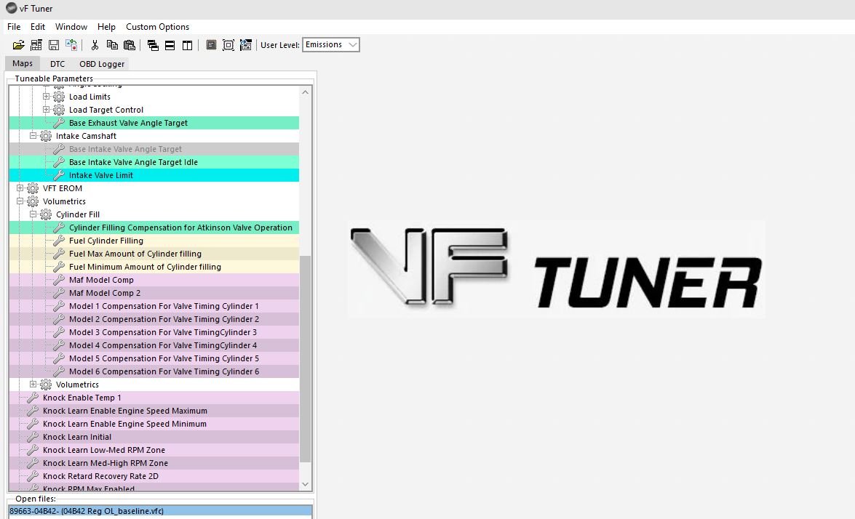This screenshot has width=855, height=519.
Task: Click the gear icon beside Intake Camshaft
Action: 46,136
